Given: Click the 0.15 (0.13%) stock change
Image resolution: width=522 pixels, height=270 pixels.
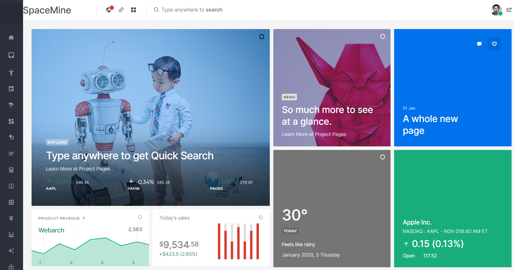Looking at the screenshot, I should 438,244.
